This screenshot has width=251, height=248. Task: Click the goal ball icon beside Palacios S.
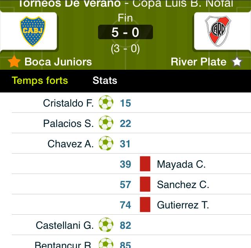[106, 123]
